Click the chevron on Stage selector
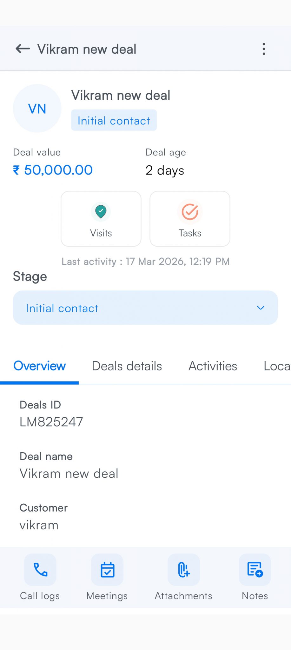 261,308
